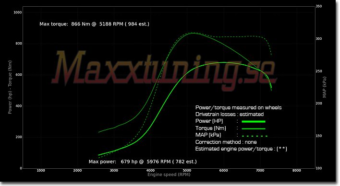Click the 150 tick label on MAP axis

(319, 136)
